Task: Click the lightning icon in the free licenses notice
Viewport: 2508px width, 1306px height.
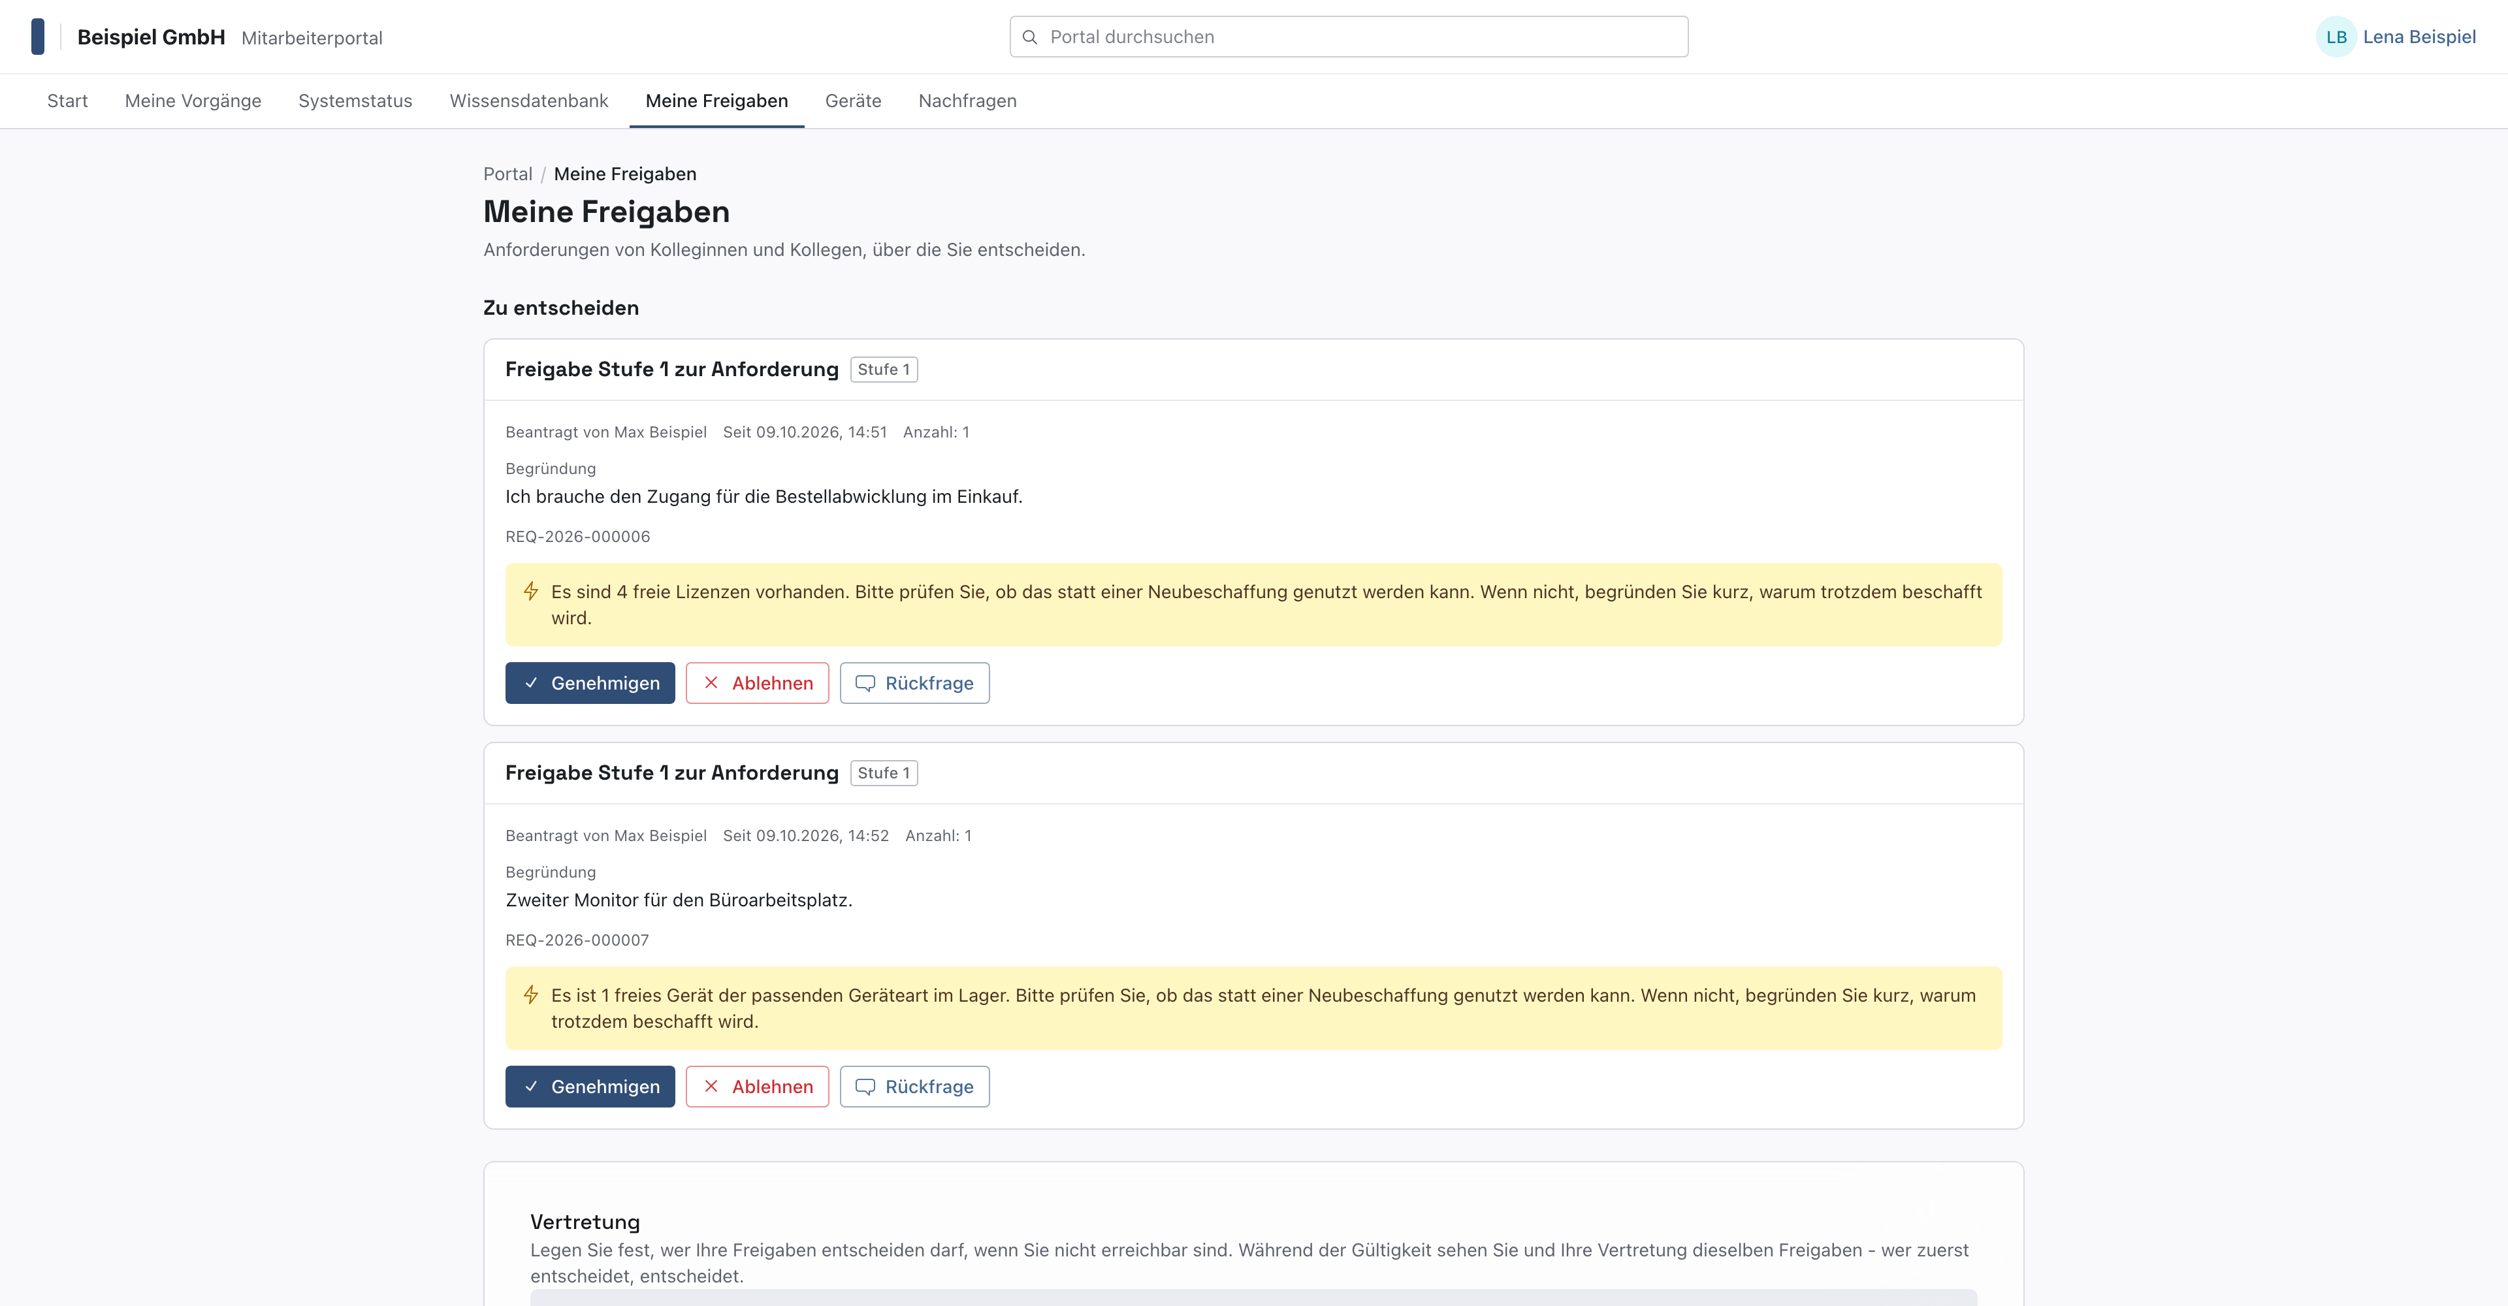Action: click(530, 592)
